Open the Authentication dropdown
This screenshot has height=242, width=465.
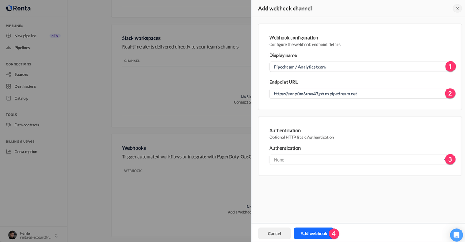point(356,160)
